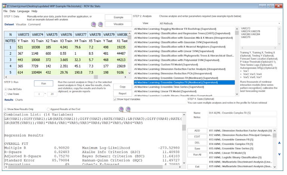The image size is (287, 175).
Task: Zoom in on the results text
Action: coord(121,109)
